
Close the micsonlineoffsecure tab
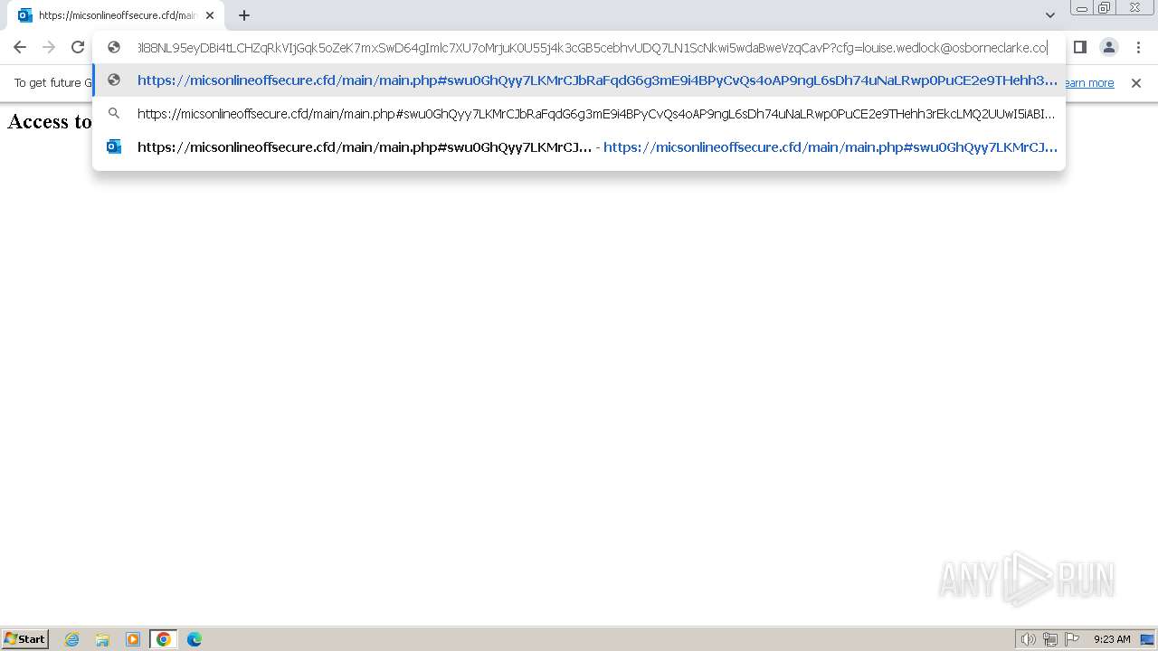pos(210,15)
